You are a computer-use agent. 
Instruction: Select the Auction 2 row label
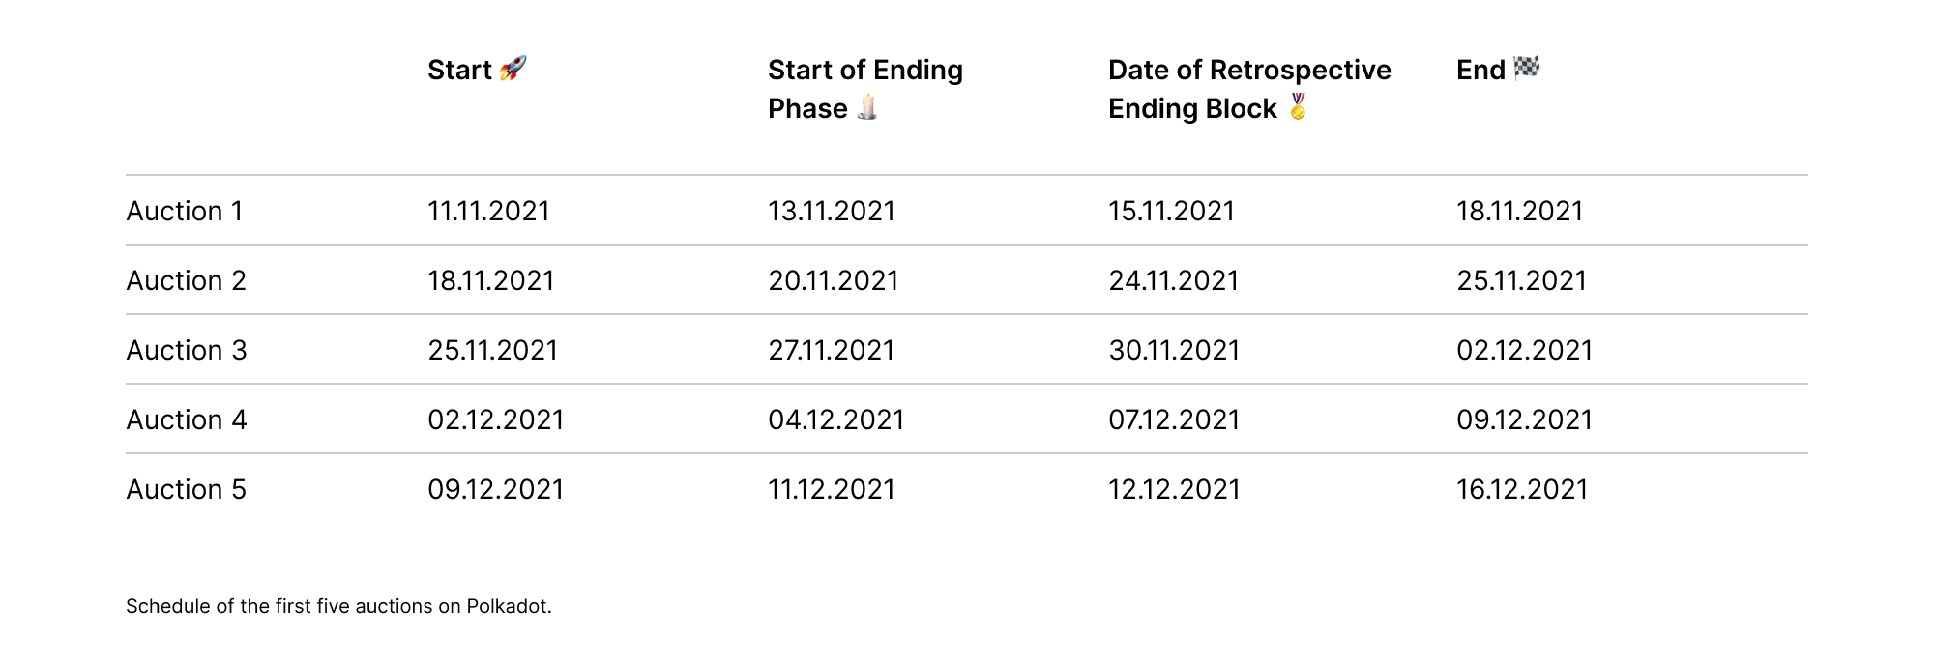187,280
